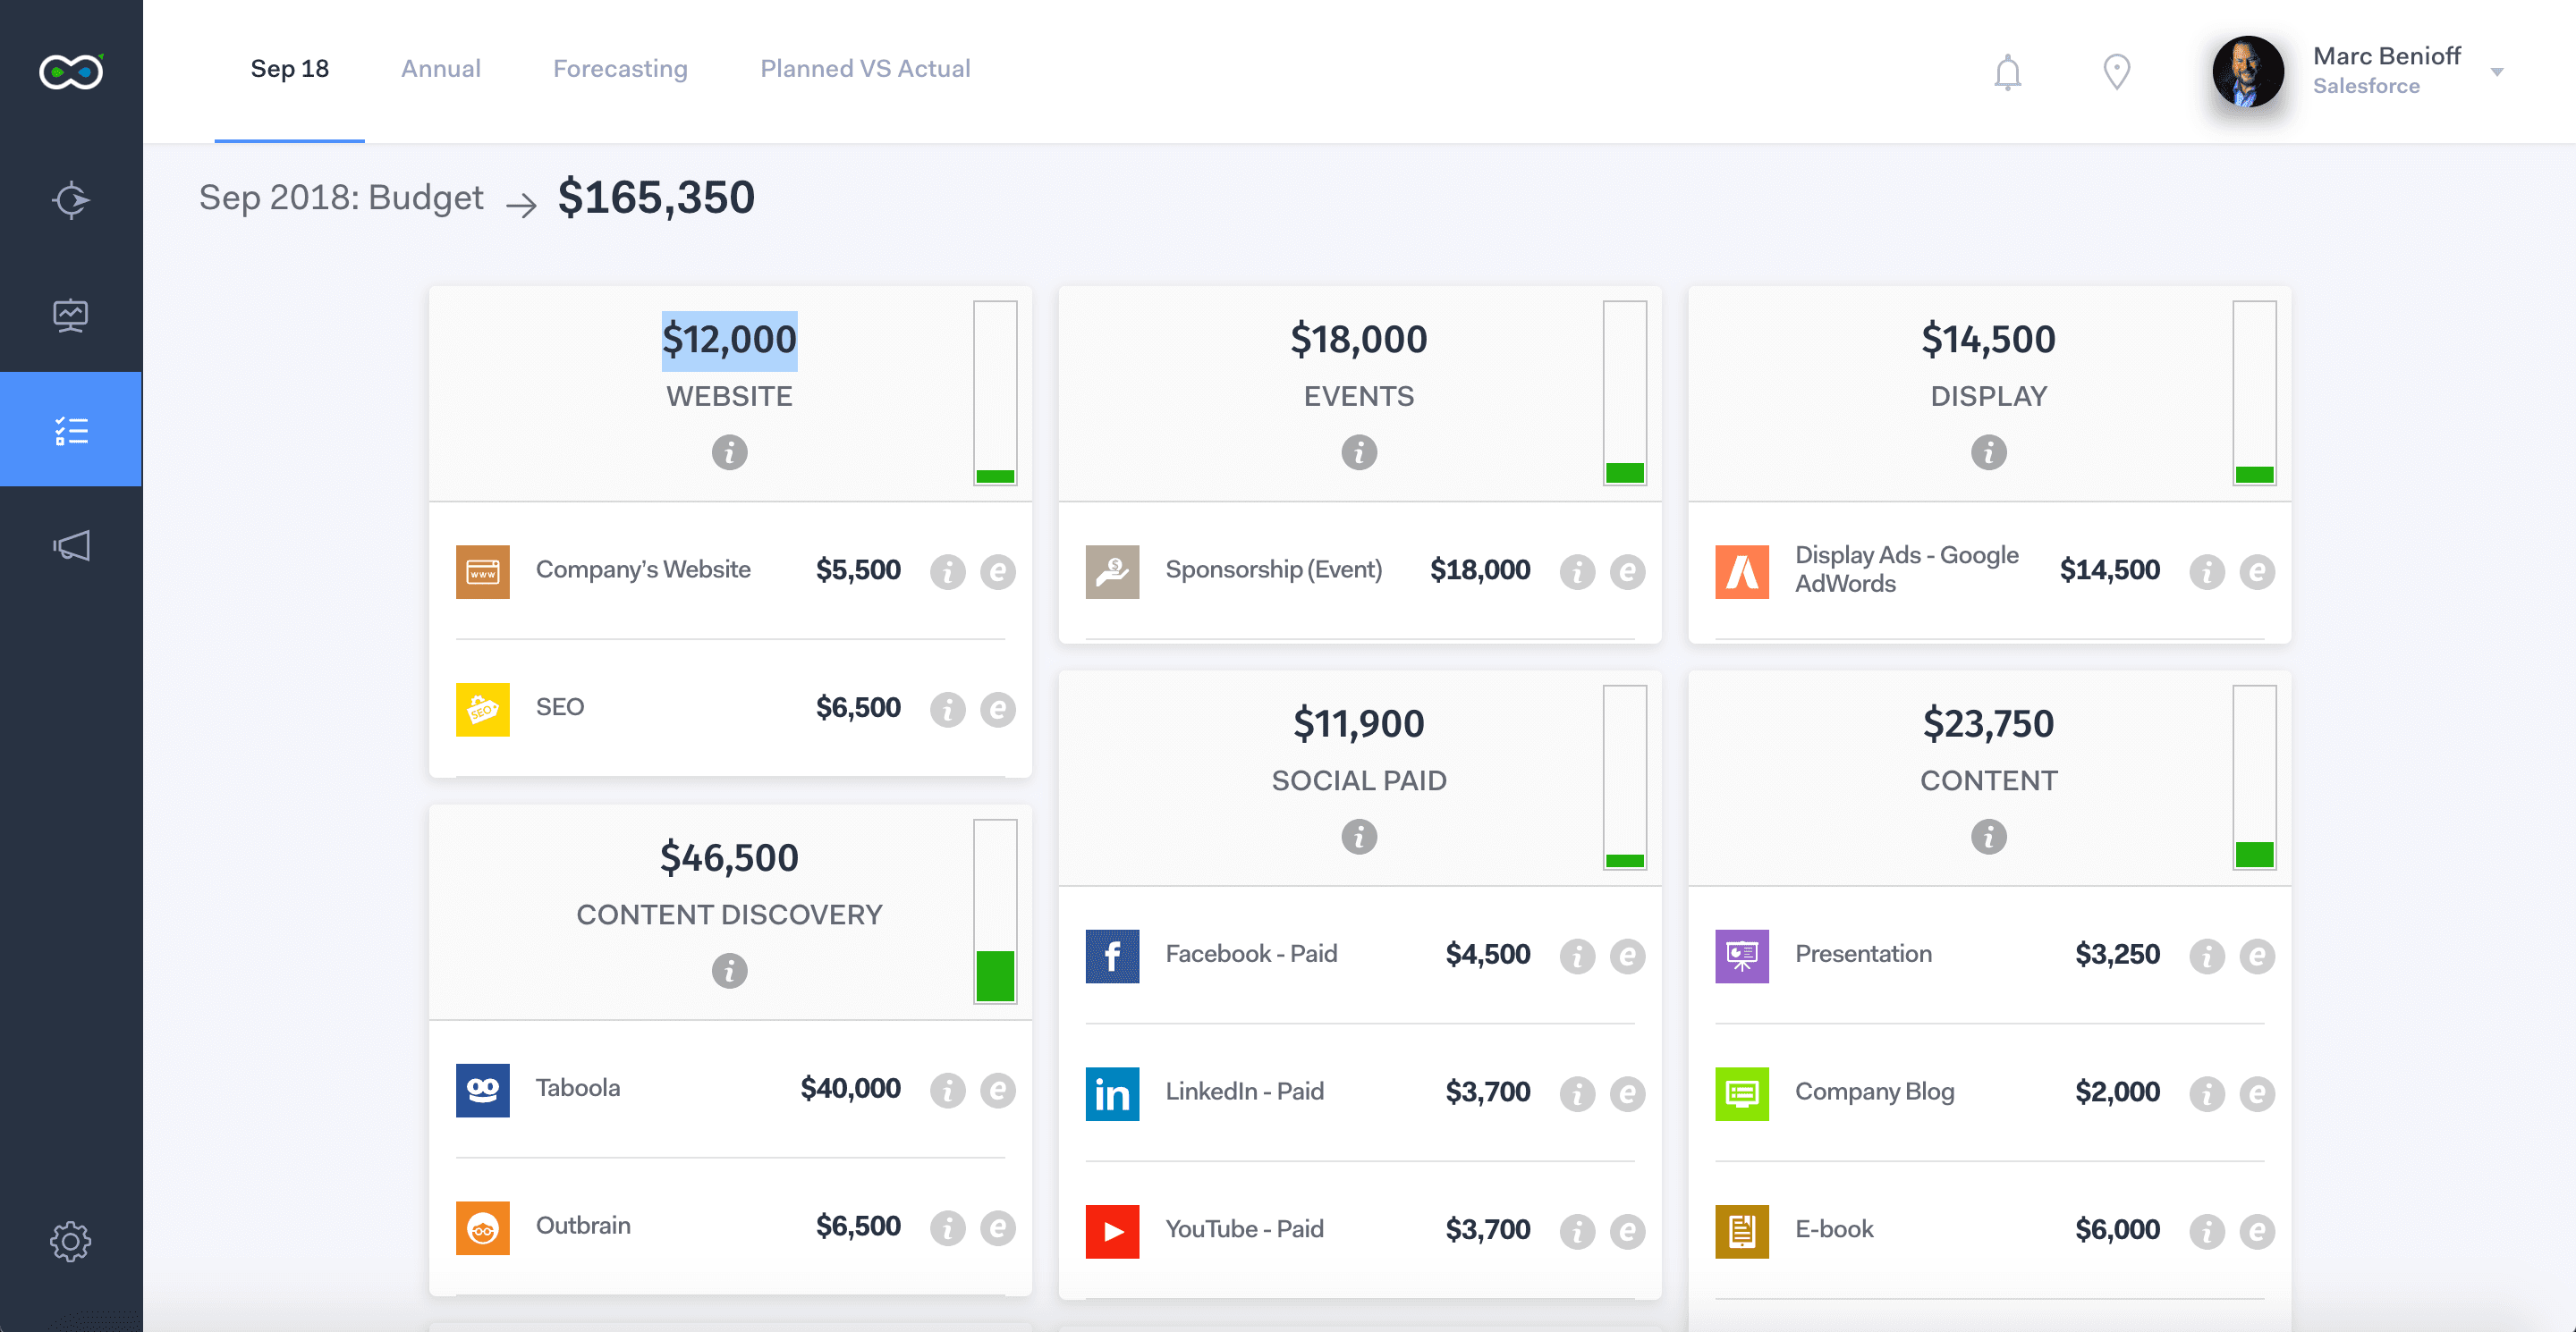Viewport: 2576px width, 1332px height.
Task: Edit the YouTube - Paid channel row
Action: [x=1627, y=1231]
